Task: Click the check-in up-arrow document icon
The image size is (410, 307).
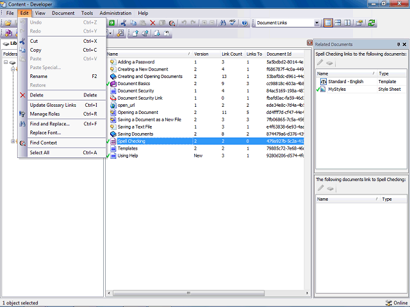Action: click(135, 33)
